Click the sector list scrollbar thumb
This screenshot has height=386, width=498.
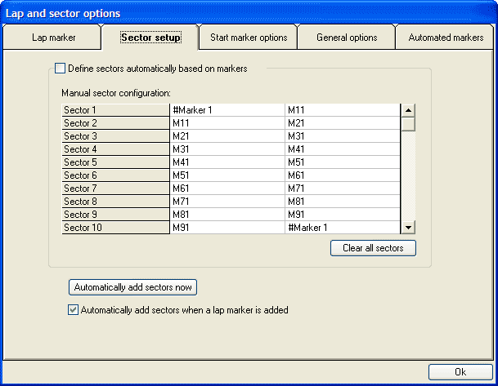coord(409,124)
